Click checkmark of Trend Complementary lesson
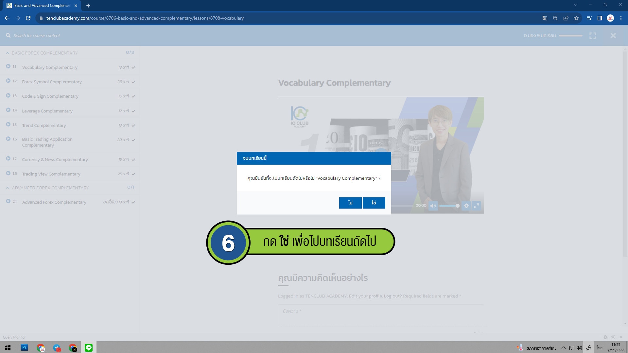The height and width of the screenshot is (353, 628). pos(133,125)
